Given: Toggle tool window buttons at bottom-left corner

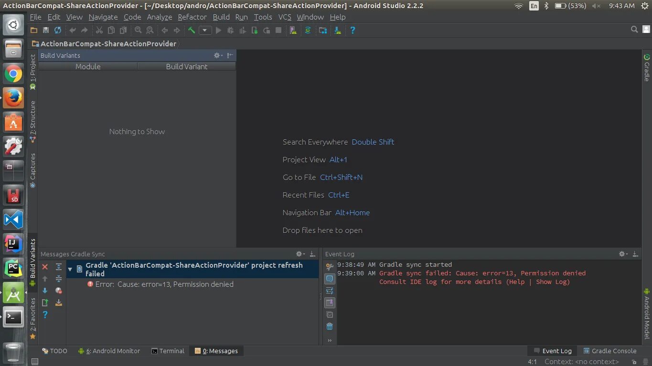Looking at the screenshot, I should click(34, 362).
